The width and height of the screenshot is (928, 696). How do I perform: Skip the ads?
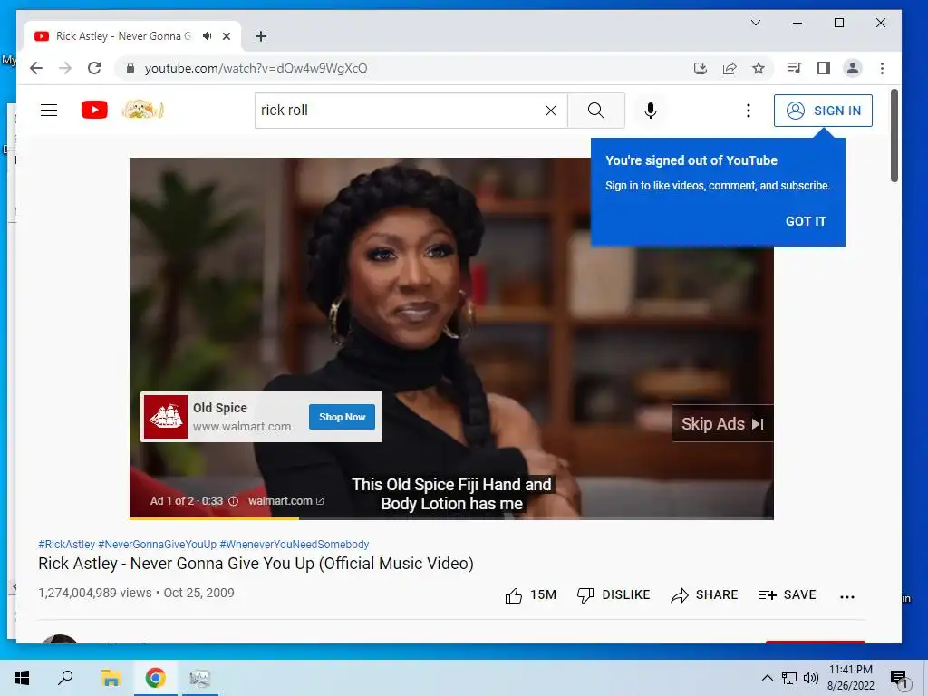point(722,424)
